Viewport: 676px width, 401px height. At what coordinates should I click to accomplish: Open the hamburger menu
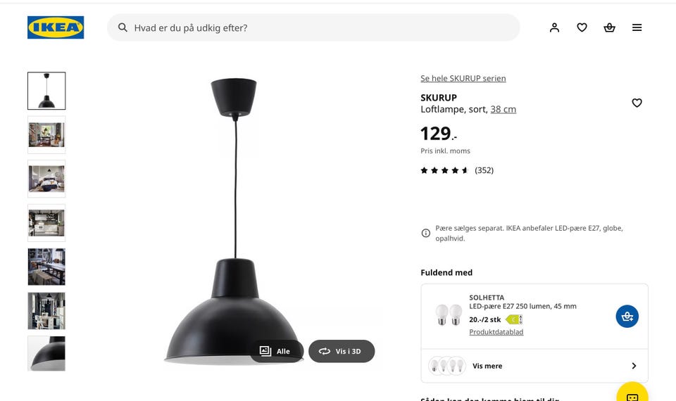(x=637, y=27)
